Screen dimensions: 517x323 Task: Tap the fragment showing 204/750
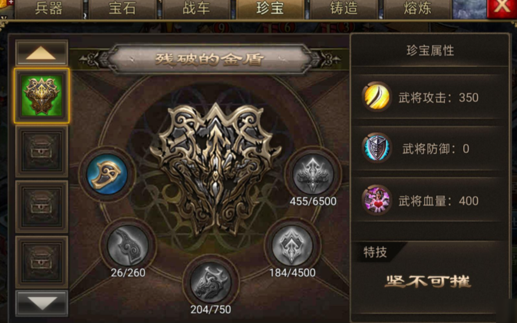pos(211,282)
